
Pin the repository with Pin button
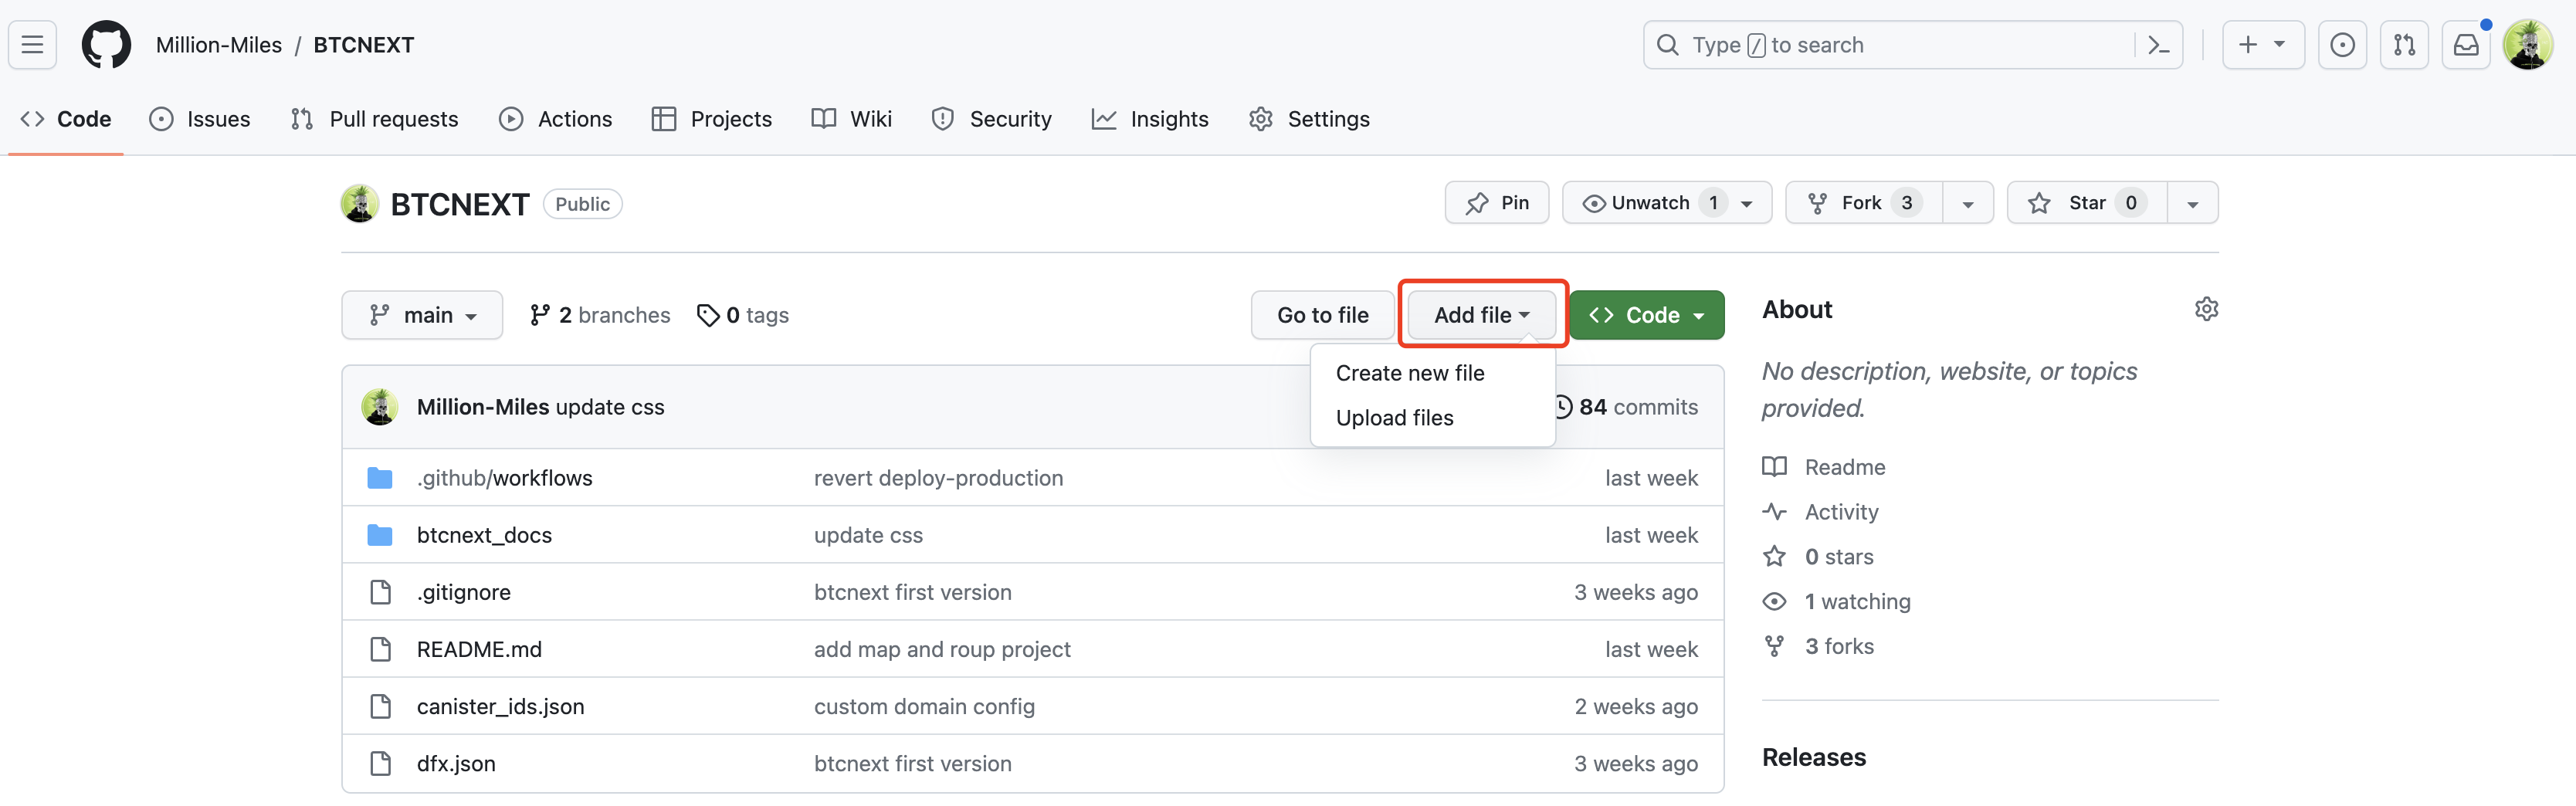click(1497, 203)
